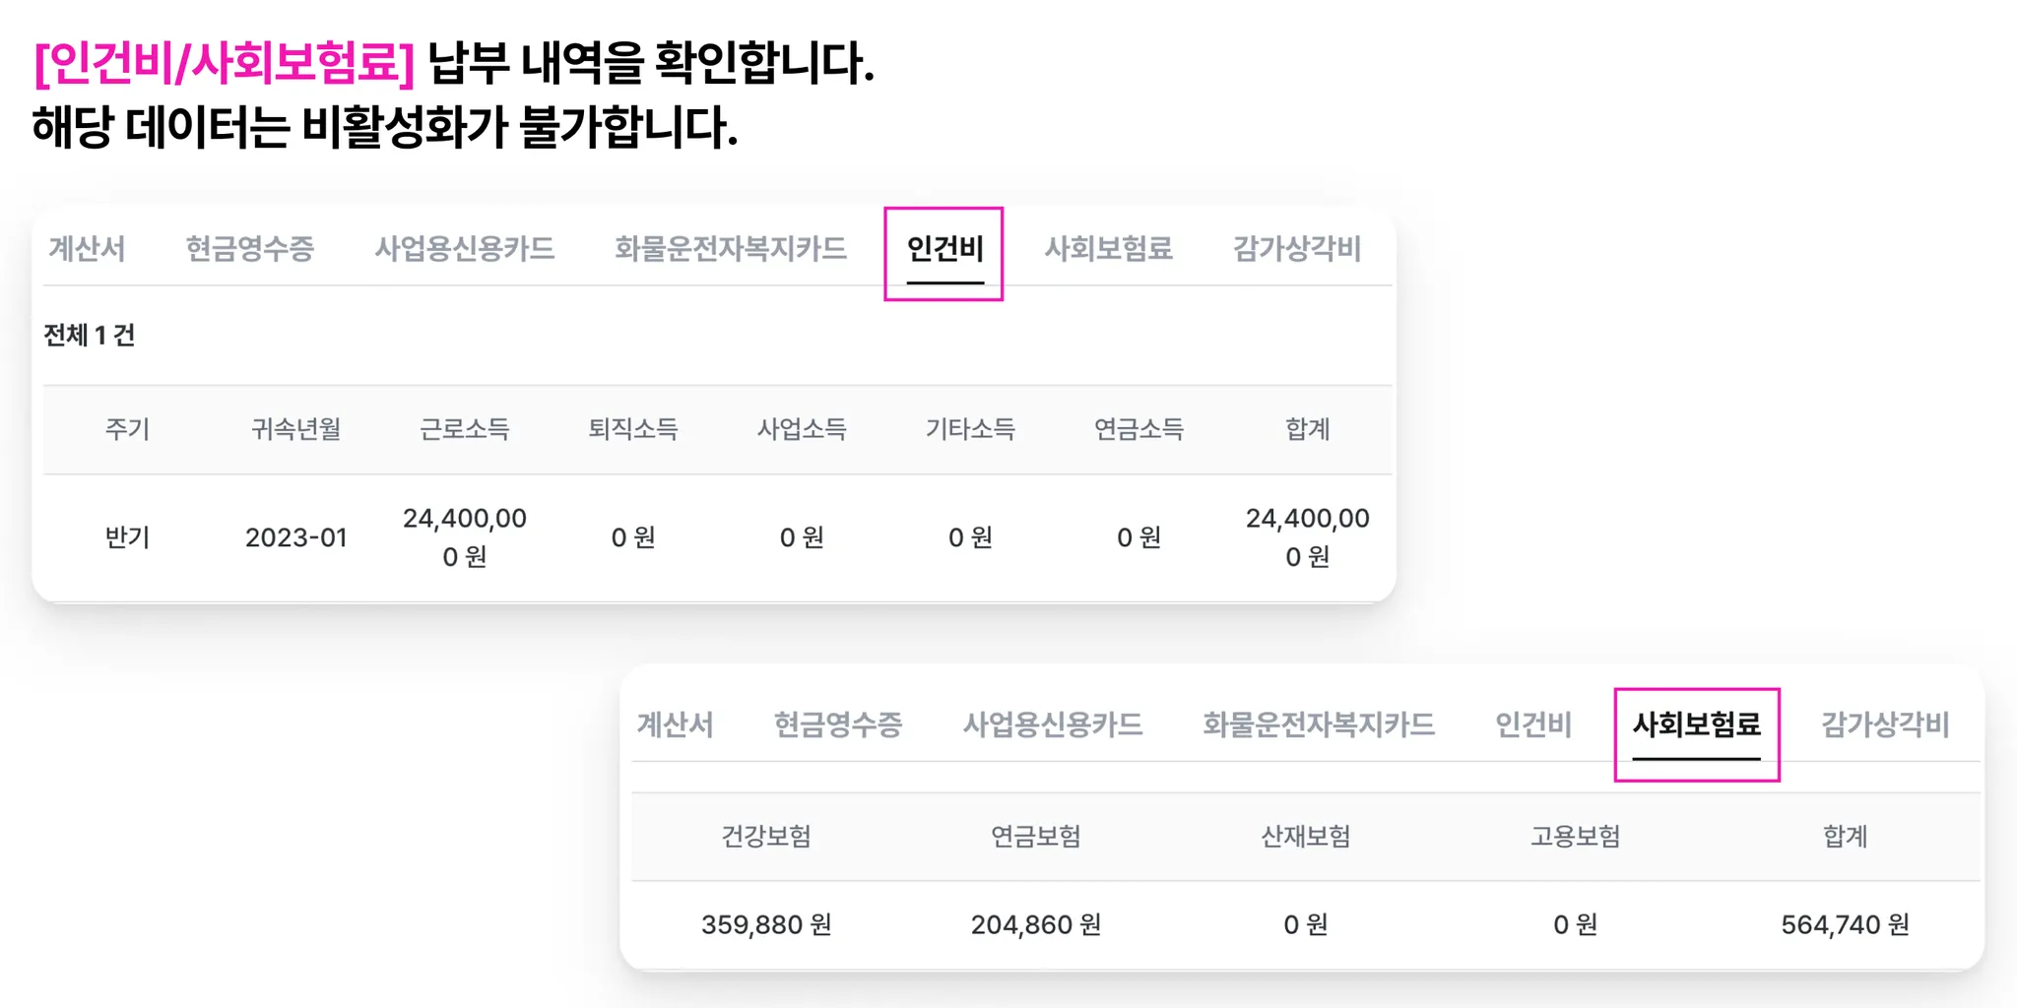Select 사업용신용카드 tab in the upper panel
The height and width of the screenshot is (1008, 2017).
(464, 248)
